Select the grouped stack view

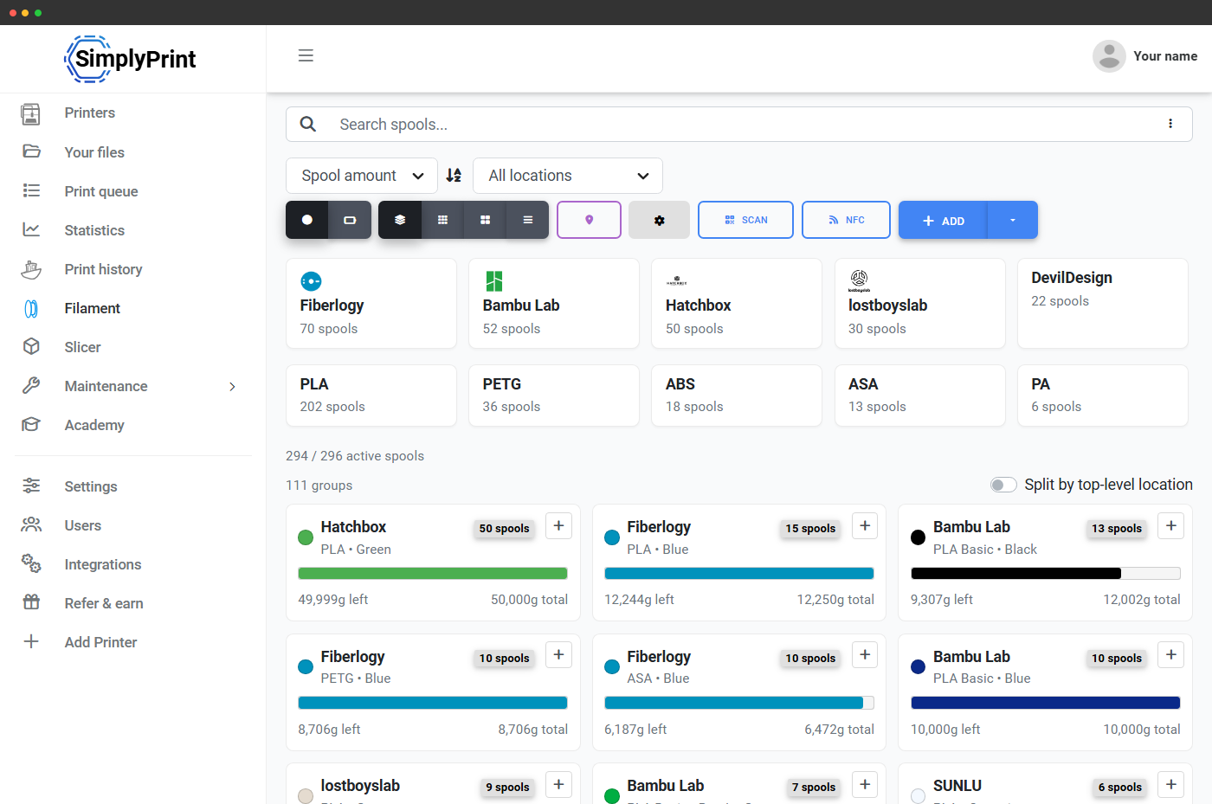[400, 220]
